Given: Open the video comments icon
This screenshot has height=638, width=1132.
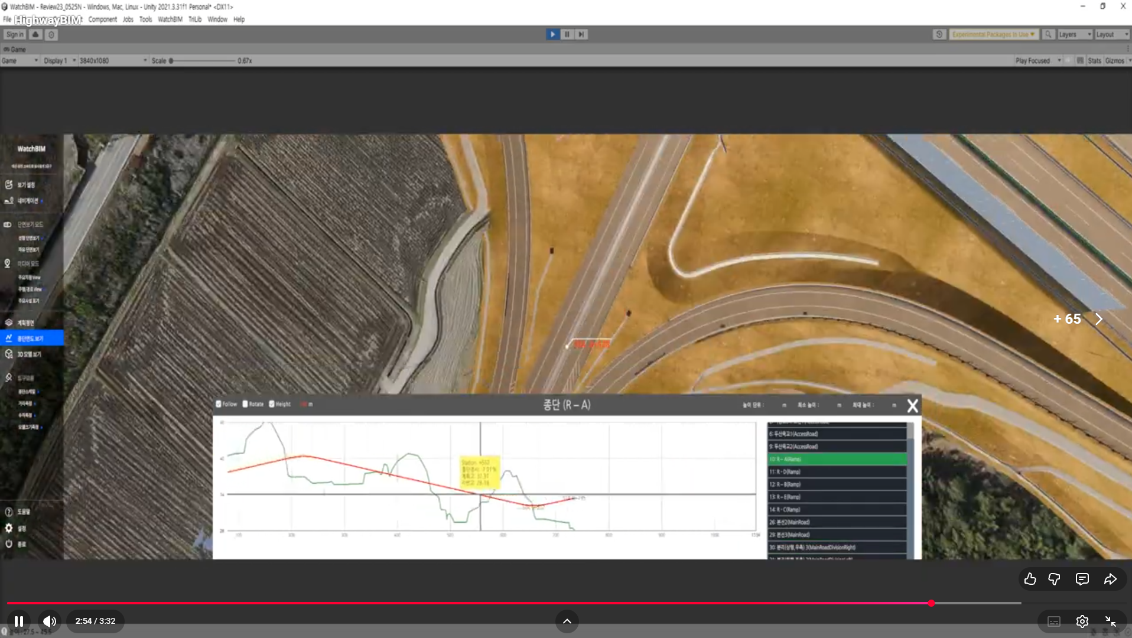Looking at the screenshot, I should 1082,579.
